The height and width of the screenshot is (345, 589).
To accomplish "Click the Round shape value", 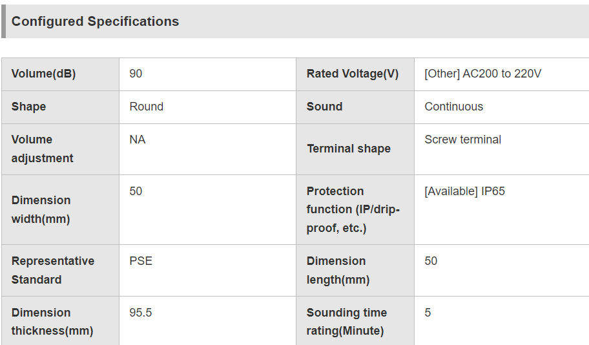I will point(146,107).
